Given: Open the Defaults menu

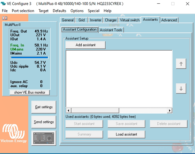Looking at the screenshot, I should point(59,11).
